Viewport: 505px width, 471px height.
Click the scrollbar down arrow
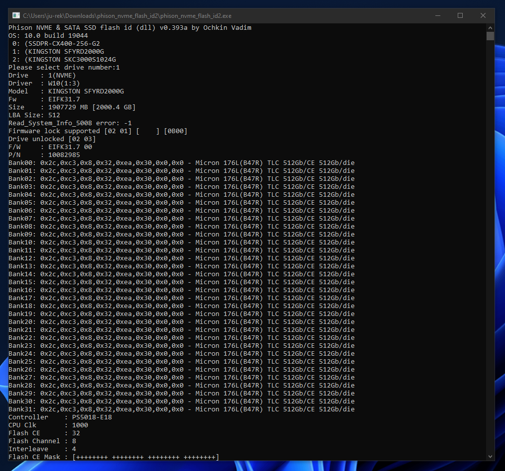[x=490, y=456]
